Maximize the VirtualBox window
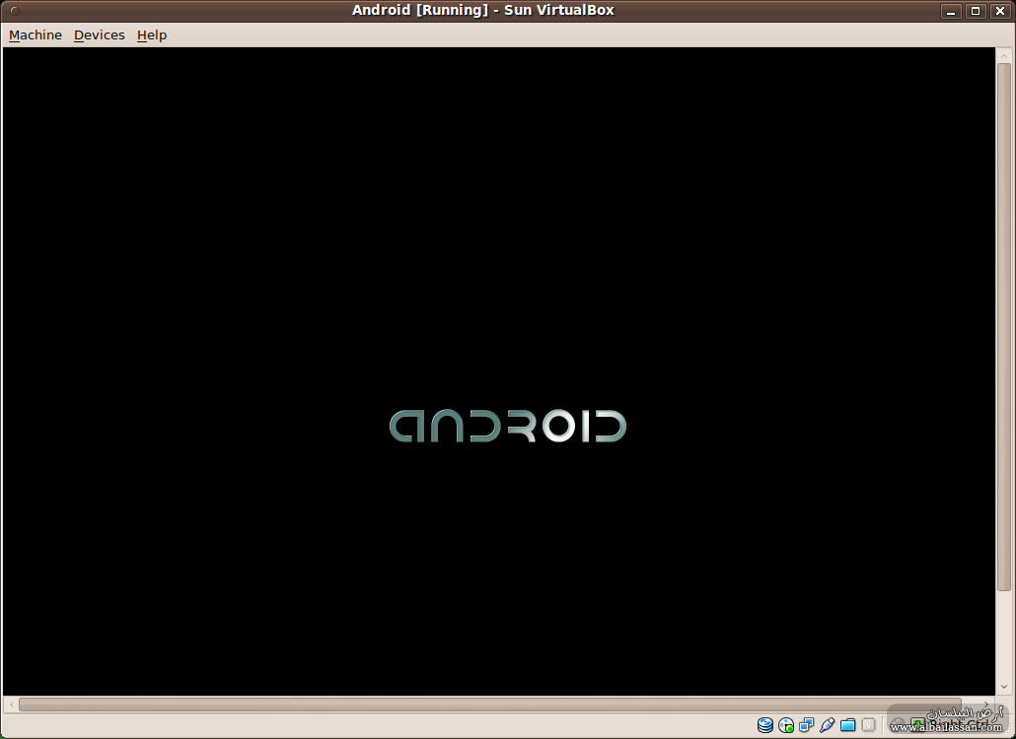Viewport: 1016px width, 739px height. pyautogui.click(x=976, y=11)
